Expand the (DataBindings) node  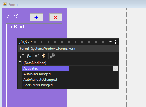coord(20,63)
